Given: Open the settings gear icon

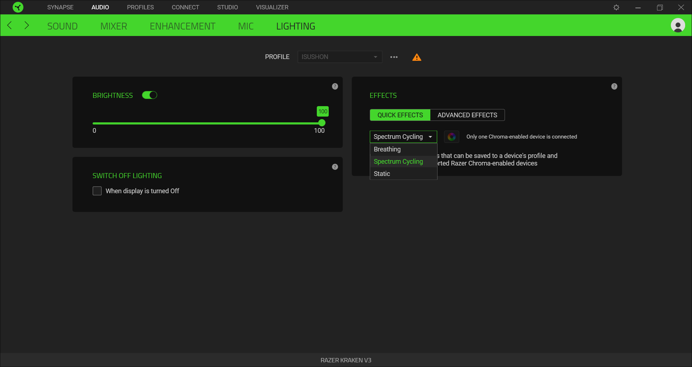Looking at the screenshot, I should 616,7.
